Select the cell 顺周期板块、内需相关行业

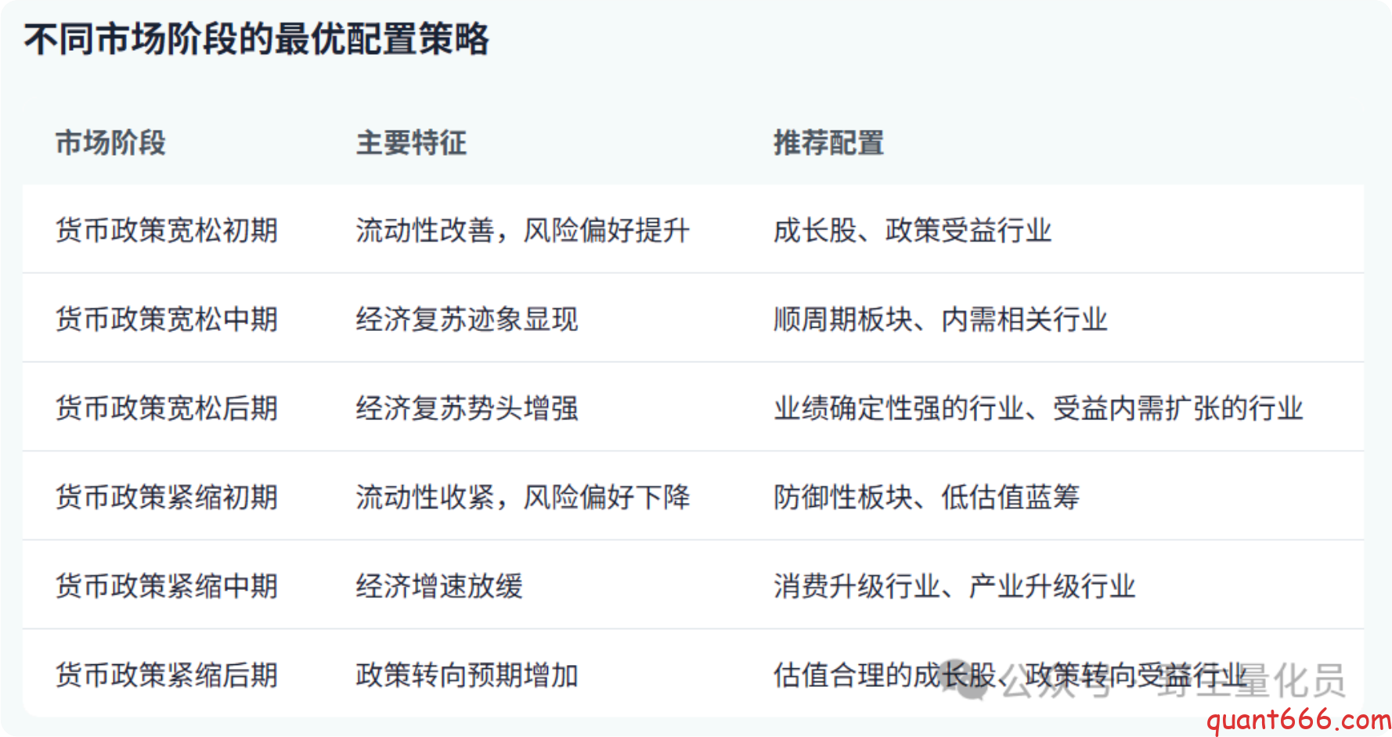point(940,319)
